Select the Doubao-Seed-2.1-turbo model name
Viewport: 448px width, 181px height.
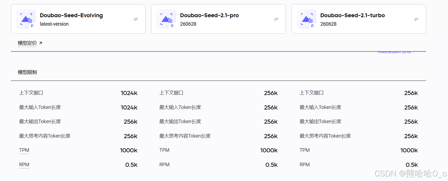pos(352,15)
